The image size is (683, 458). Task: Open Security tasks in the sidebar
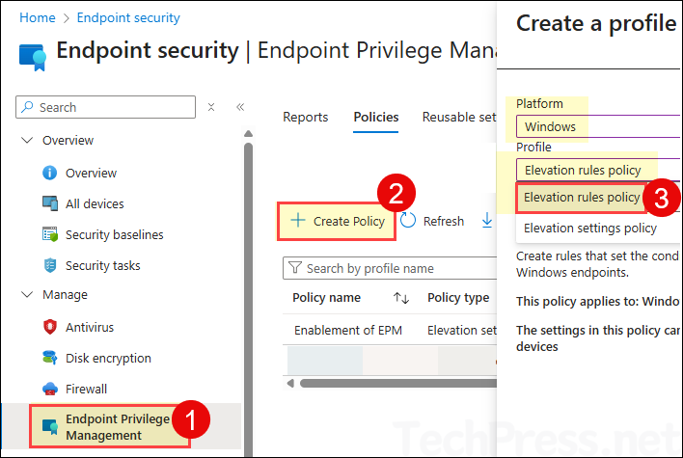pos(103,265)
